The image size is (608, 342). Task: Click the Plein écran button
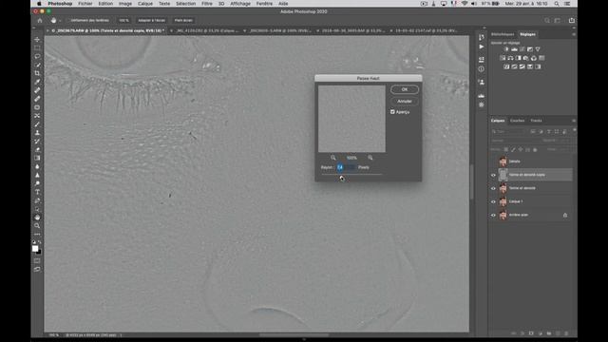(x=183, y=20)
